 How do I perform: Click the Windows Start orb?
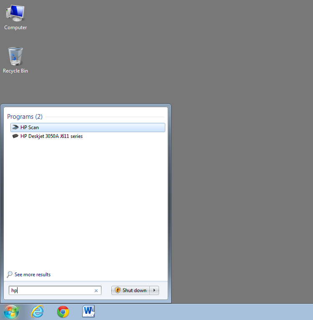(x=11, y=312)
